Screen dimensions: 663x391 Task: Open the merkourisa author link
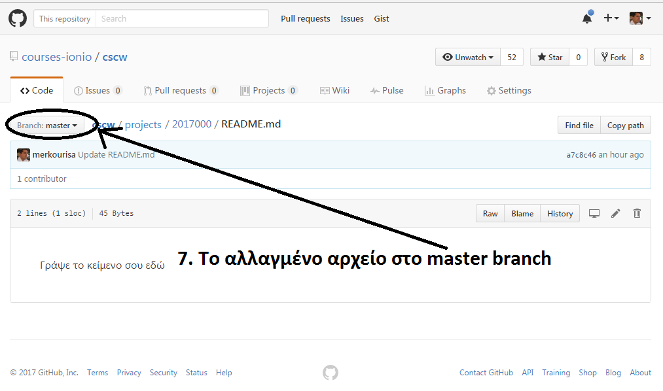54,154
